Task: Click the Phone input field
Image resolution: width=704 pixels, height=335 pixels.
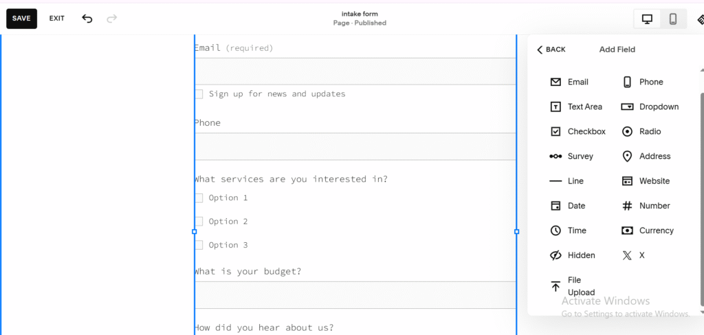Action: click(x=355, y=147)
